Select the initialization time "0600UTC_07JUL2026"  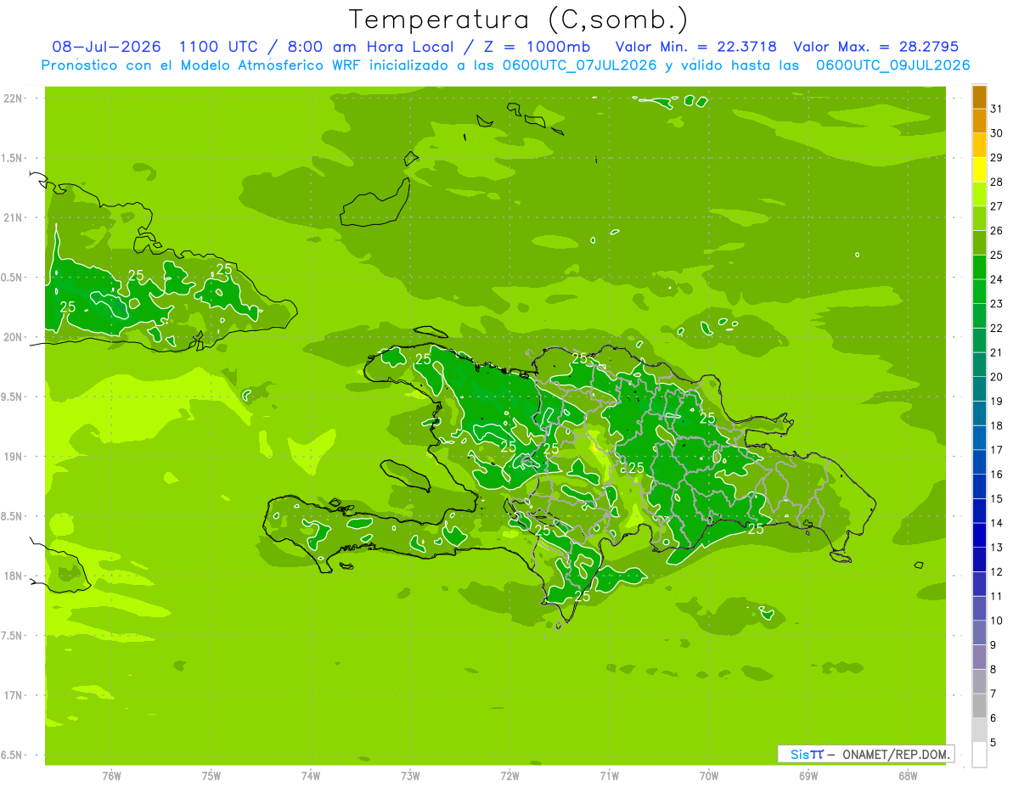(x=577, y=65)
